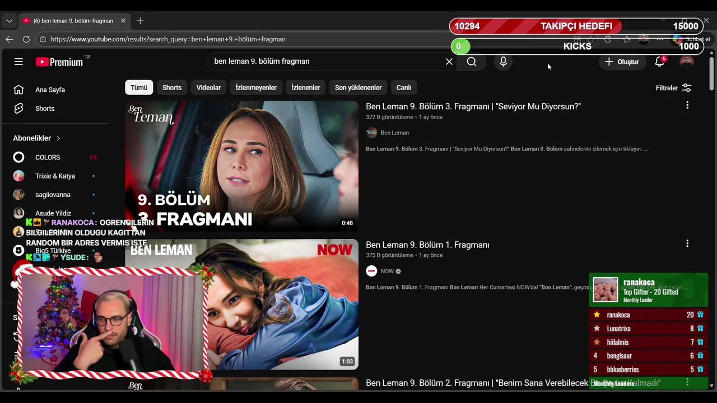Open the YouTube hamburger guide menu
Viewport: 717px width, 403px height.
pyautogui.click(x=18, y=62)
